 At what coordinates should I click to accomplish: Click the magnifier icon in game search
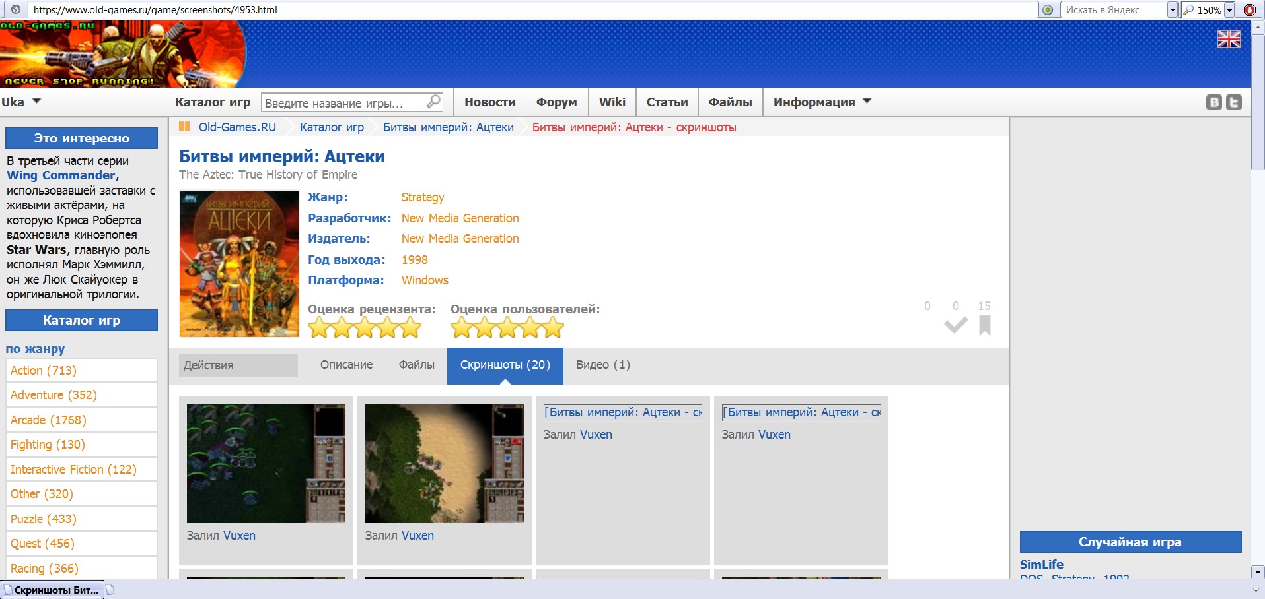(433, 102)
